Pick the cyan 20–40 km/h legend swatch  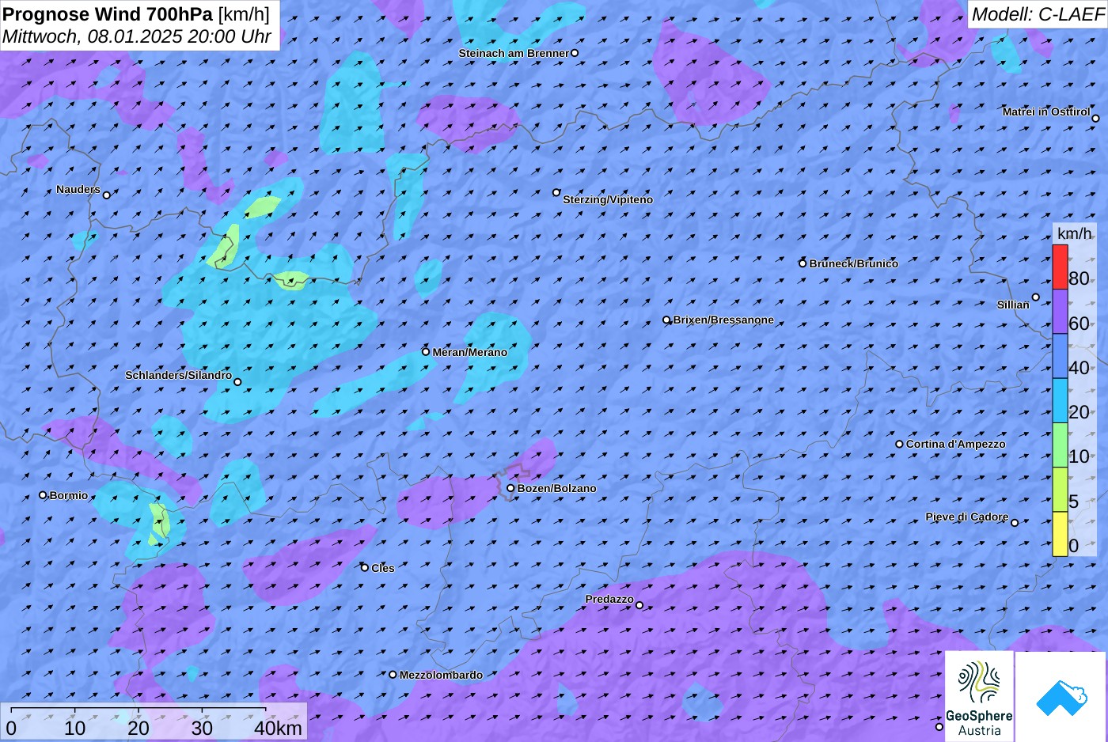(x=1060, y=400)
